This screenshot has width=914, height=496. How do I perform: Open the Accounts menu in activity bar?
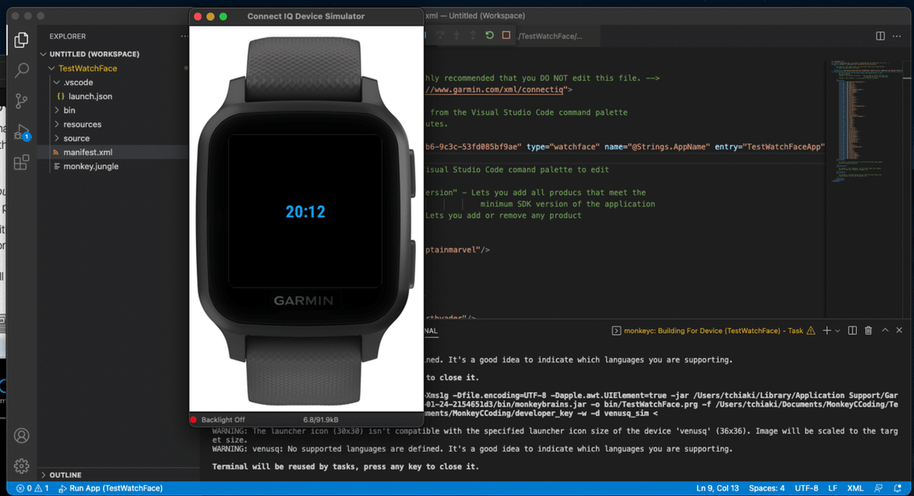click(21, 436)
